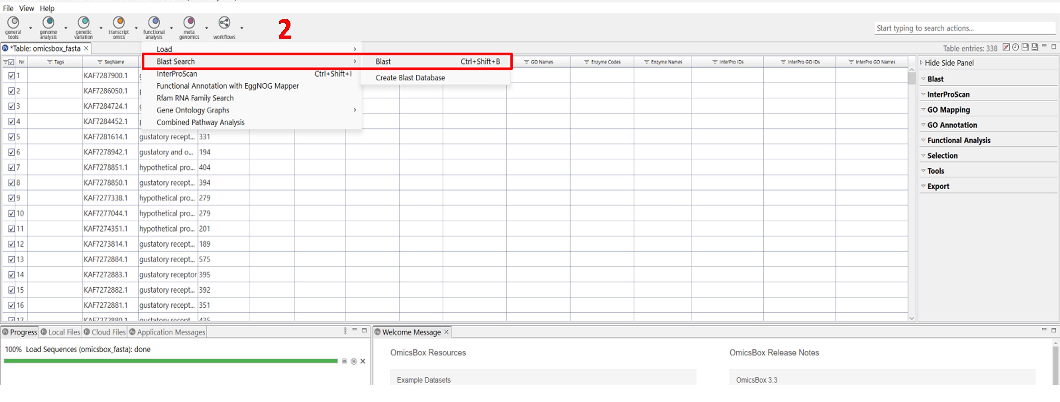Open the general tools toolbar icon

tap(13, 23)
